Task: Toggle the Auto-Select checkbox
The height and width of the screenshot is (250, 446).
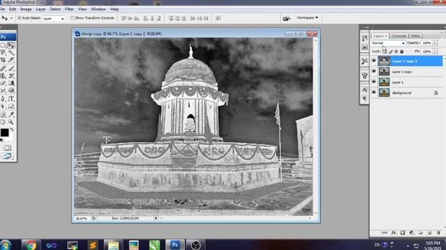Action: coord(20,18)
